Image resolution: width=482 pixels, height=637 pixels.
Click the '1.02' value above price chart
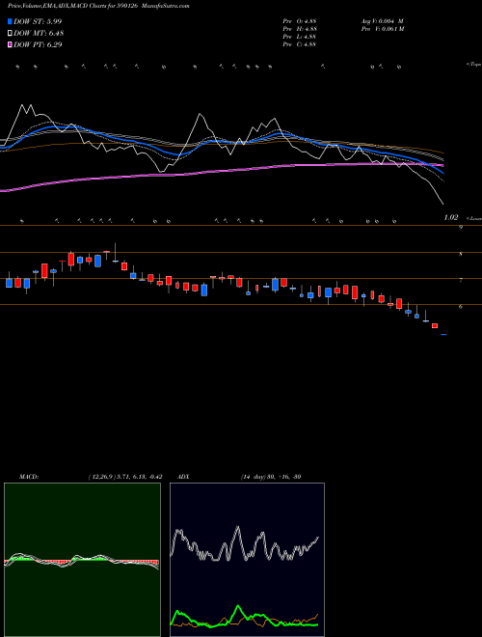pos(451,218)
